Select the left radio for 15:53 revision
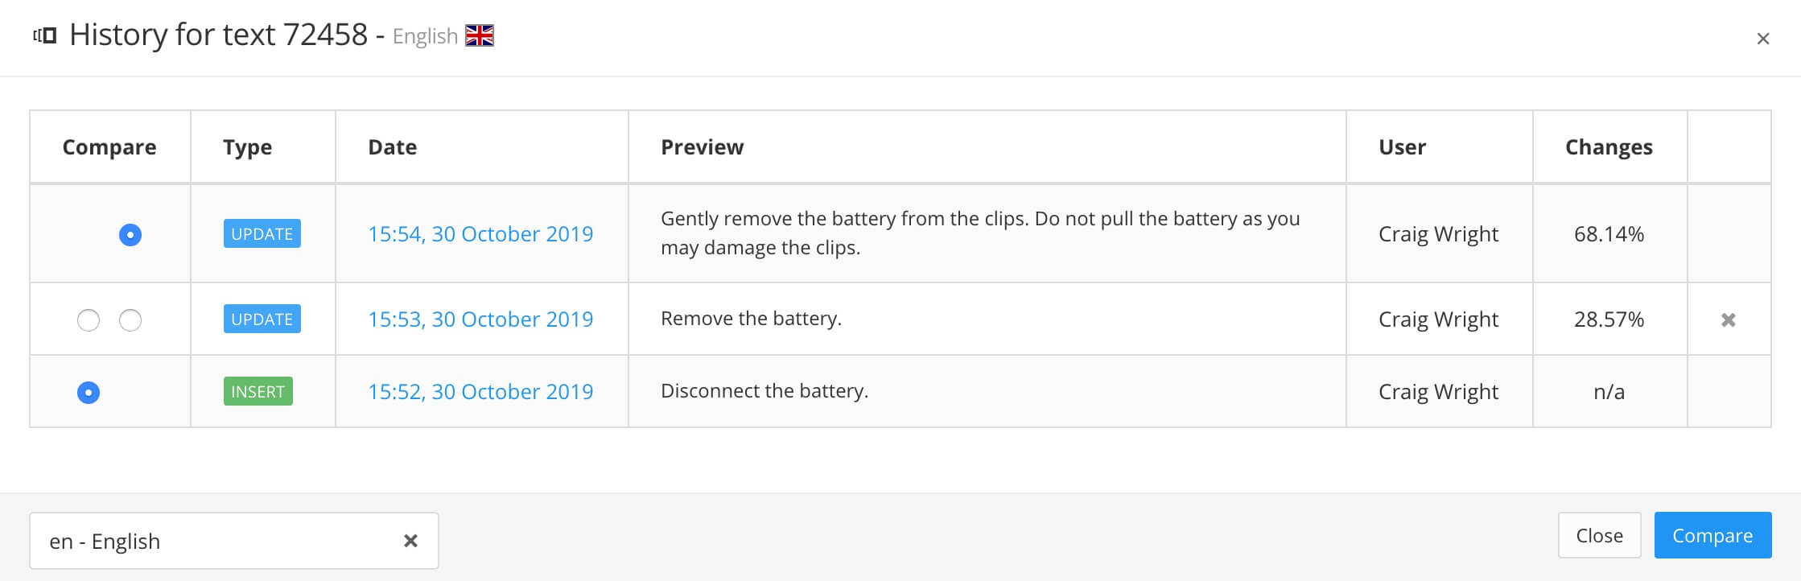 pos(89,320)
